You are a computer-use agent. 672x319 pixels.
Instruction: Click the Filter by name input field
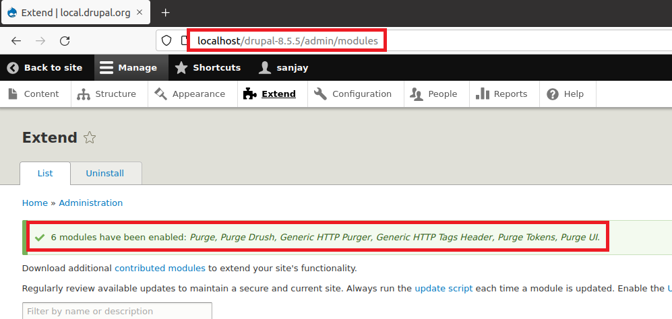117,311
